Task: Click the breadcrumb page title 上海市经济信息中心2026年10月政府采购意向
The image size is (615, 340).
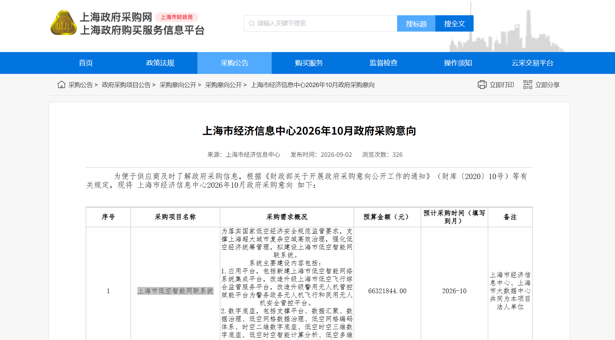Action: click(313, 85)
